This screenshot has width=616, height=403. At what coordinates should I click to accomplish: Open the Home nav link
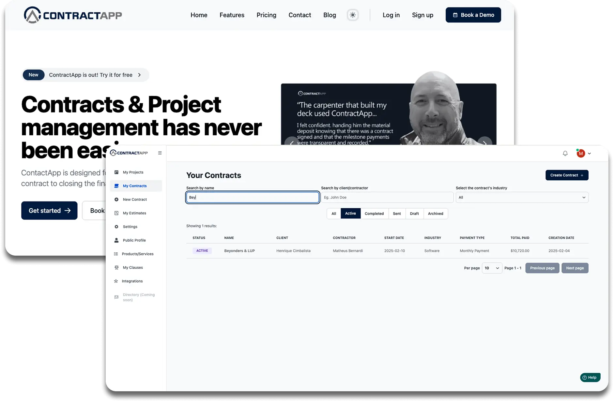(x=199, y=15)
